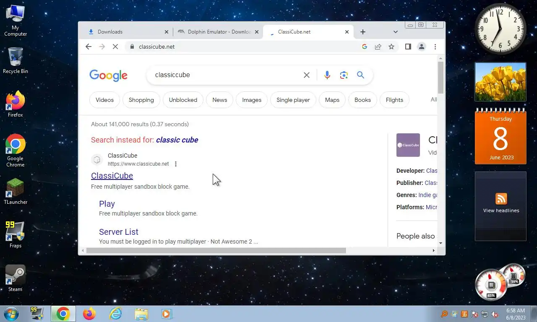Open the lock site information icon

point(132,47)
